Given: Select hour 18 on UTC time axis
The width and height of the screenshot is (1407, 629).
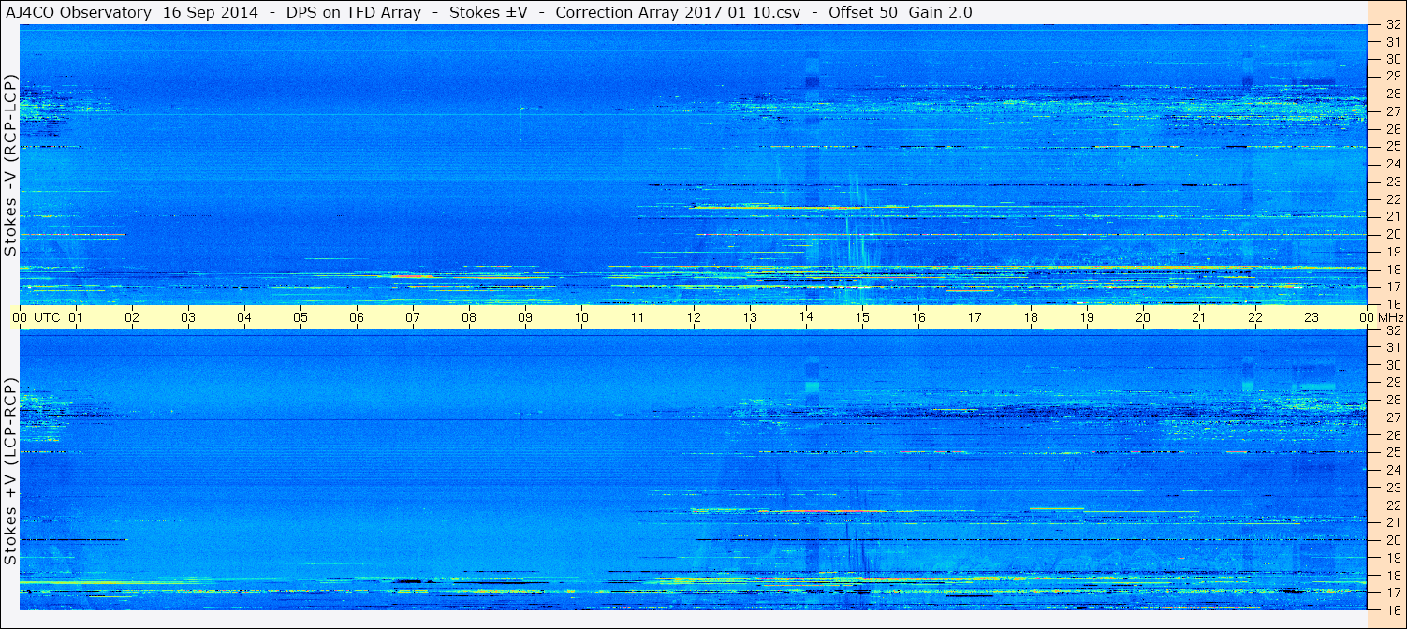Looking at the screenshot, I should [x=1030, y=317].
